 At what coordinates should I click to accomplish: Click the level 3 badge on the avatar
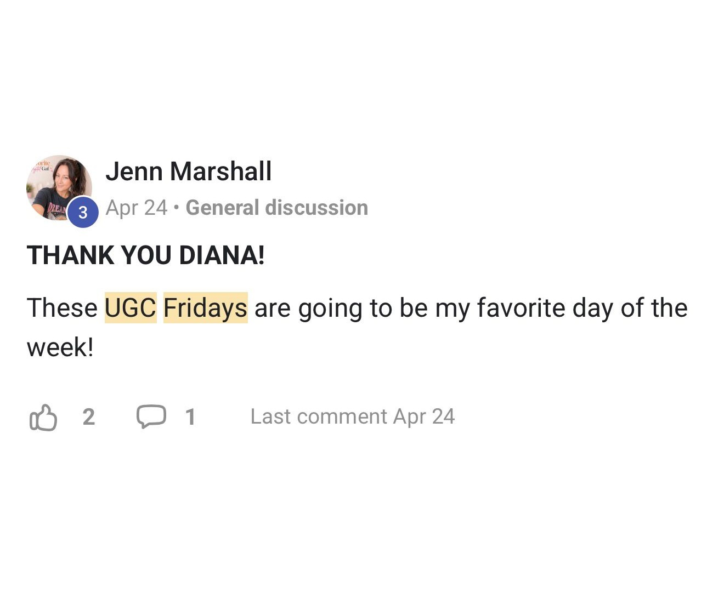[83, 212]
